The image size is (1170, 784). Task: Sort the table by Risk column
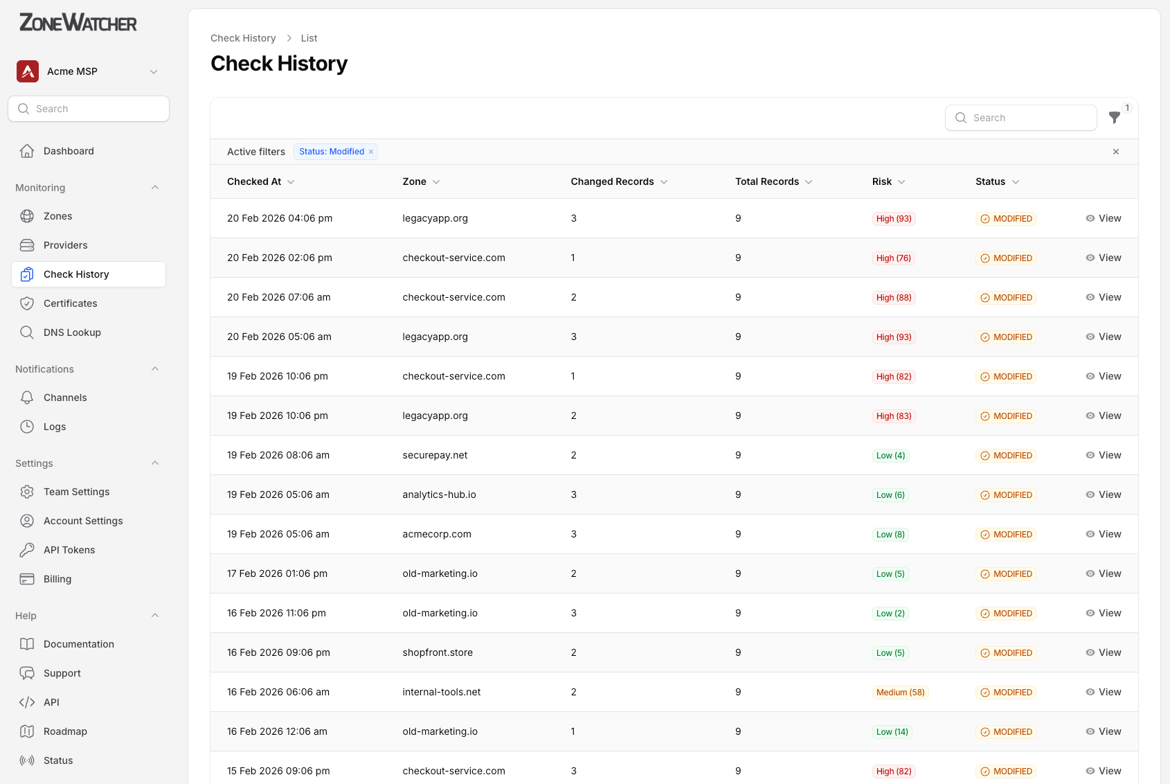888,181
